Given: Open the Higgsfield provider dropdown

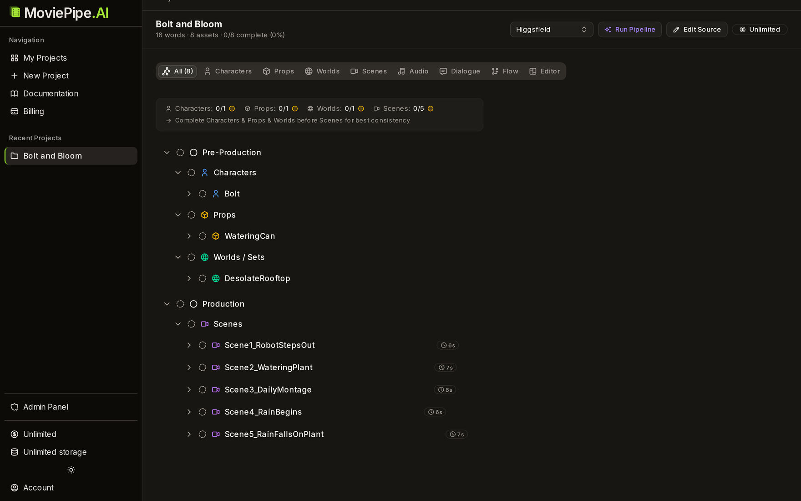Looking at the screenshot, I should pyautogui.click(x=551, y=30).
